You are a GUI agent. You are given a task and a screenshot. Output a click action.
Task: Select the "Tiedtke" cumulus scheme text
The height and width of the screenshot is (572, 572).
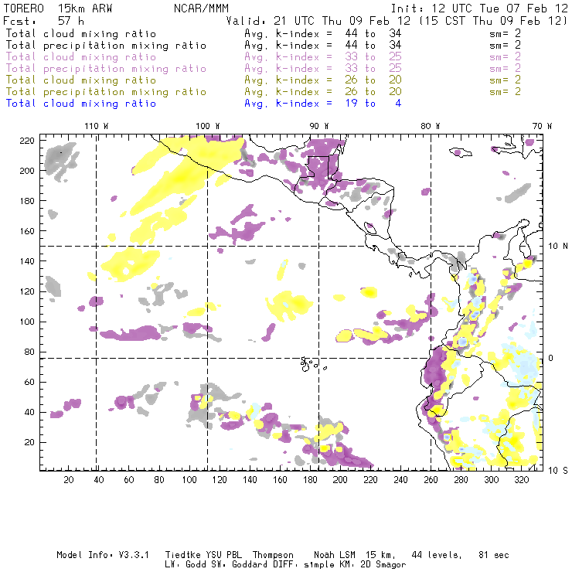(182, 555)
